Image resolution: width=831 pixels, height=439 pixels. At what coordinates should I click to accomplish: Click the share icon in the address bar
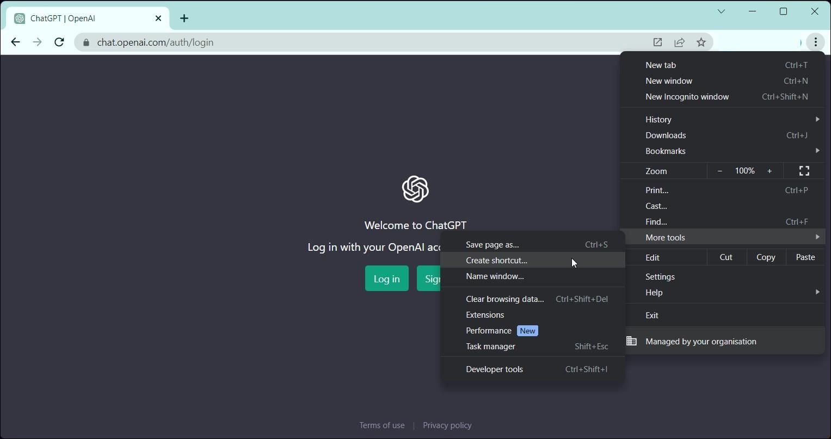[679, 42]
